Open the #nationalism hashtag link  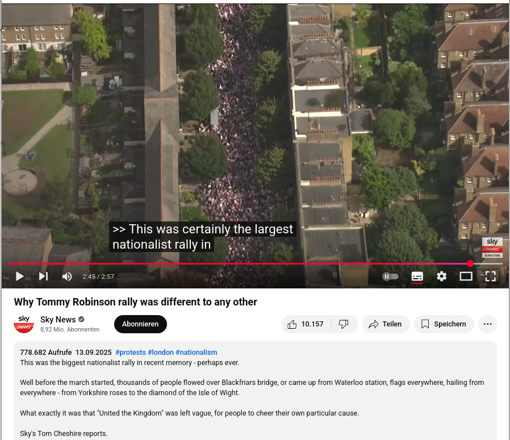click(196, 353)
